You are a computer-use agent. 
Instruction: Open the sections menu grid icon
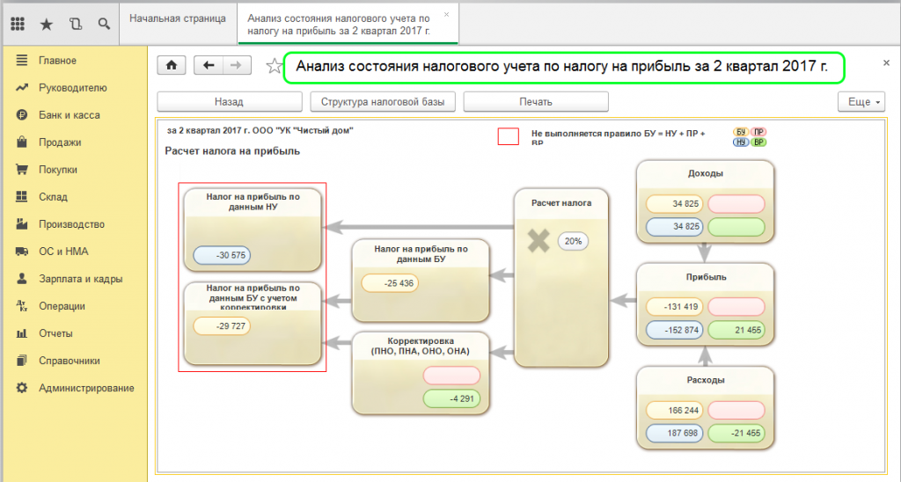point(18,24)
